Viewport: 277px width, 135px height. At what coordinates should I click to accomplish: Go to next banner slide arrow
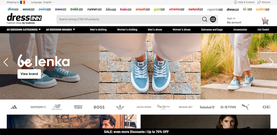click(271, 62)
